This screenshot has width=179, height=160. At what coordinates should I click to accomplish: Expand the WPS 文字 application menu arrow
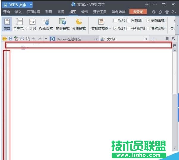pos(31,5)
